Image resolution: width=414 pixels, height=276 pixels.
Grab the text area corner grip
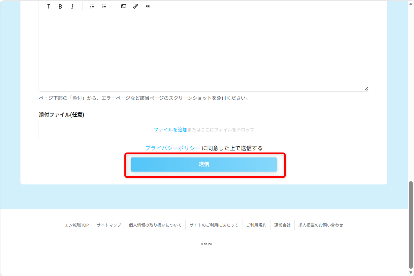point(366,89)
